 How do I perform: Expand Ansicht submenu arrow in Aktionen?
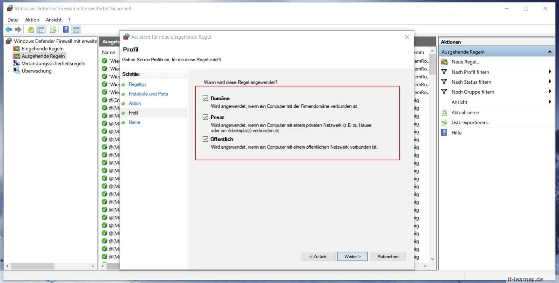coord(550,102)
